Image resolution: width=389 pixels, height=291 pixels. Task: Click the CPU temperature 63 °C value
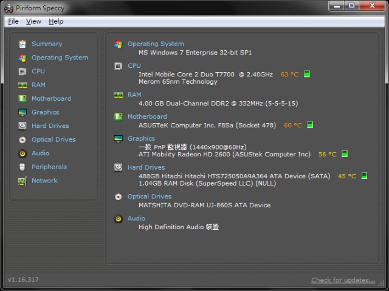(x=289, y=75)
